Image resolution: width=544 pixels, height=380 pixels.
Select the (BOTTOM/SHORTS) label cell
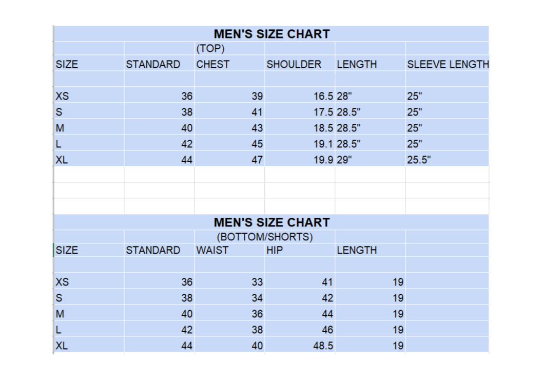pos(264,237)
